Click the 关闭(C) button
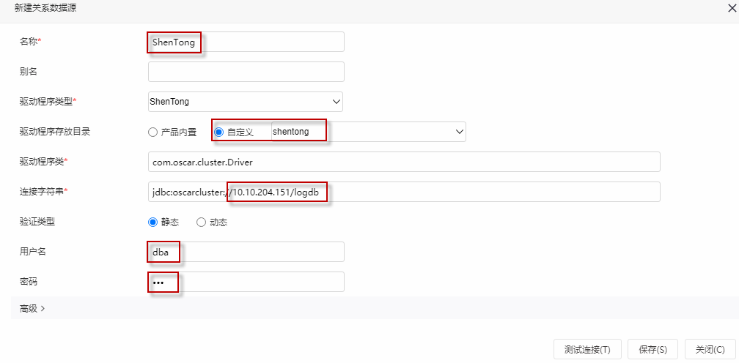This screenshot has height=363, width=739. (710, 349)
